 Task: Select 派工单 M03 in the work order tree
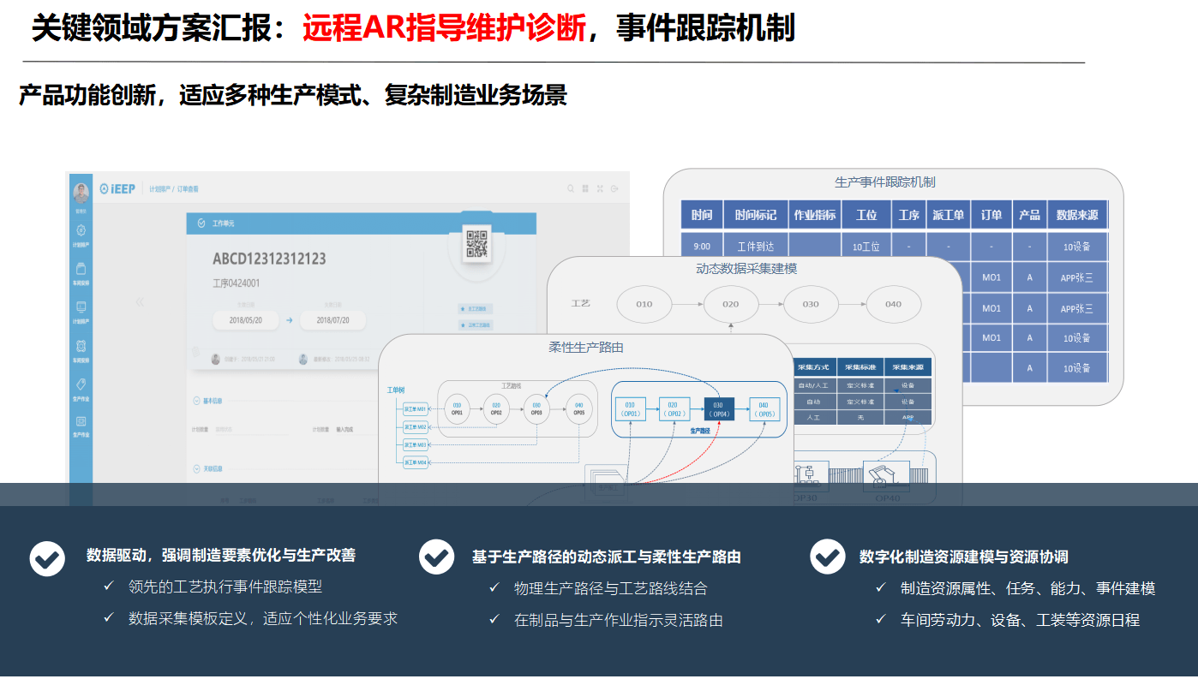(415, 445)
